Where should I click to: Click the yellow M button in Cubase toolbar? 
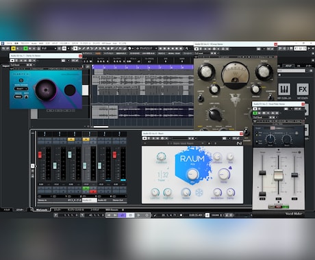click(x=13, y=49)
